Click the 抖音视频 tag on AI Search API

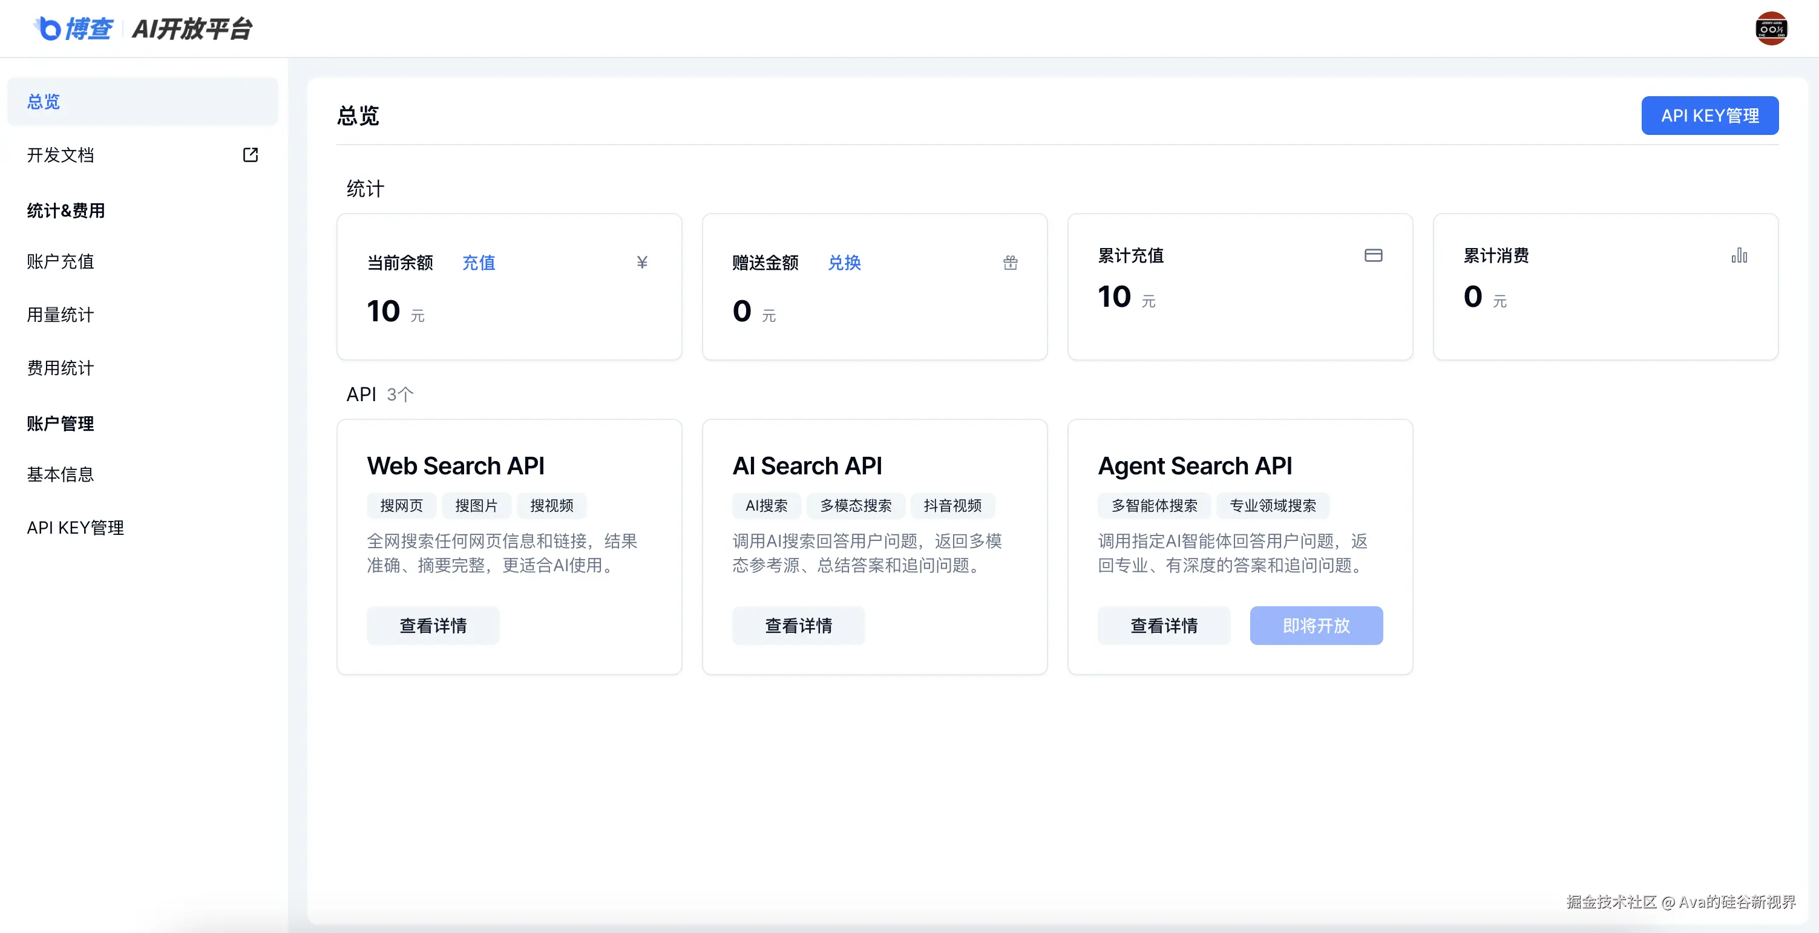(952, 506)
